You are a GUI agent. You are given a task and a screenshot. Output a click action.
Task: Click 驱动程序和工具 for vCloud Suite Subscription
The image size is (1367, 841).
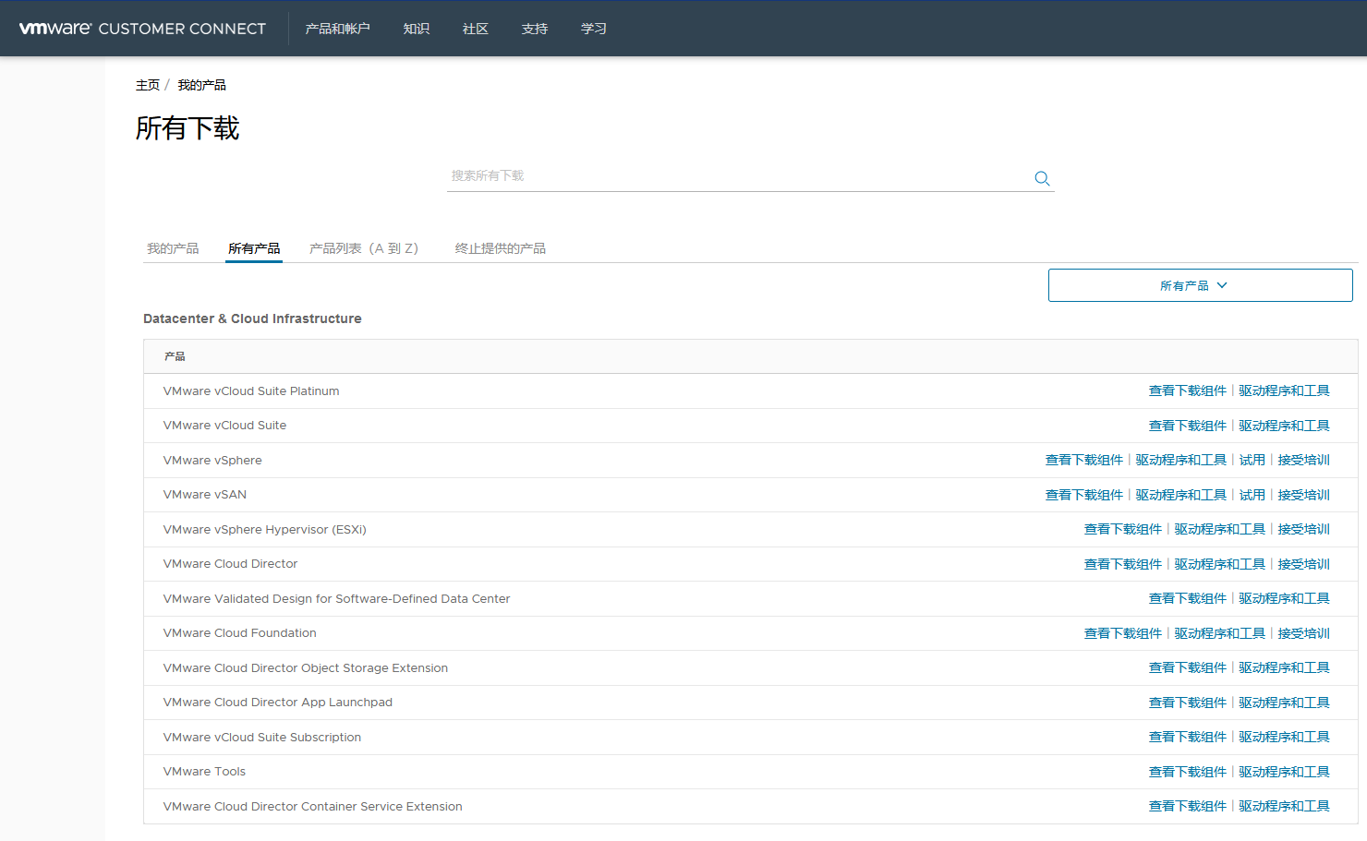[x=1284, y=737]
